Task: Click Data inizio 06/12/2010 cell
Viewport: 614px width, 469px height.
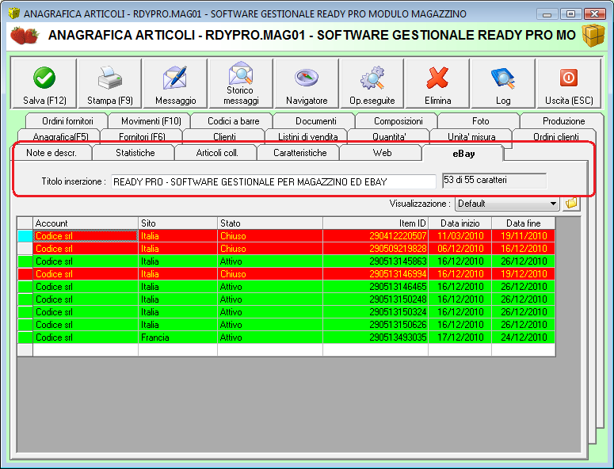Action: (460, 249)
